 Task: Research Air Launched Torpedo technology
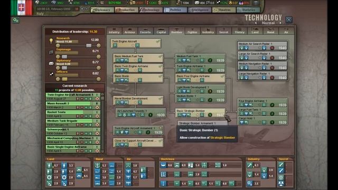141,113
